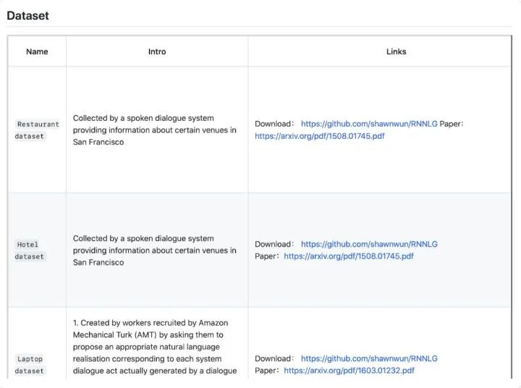
Task: Click the Restaurant dataset intro description text
Action: tap(154, 130)
